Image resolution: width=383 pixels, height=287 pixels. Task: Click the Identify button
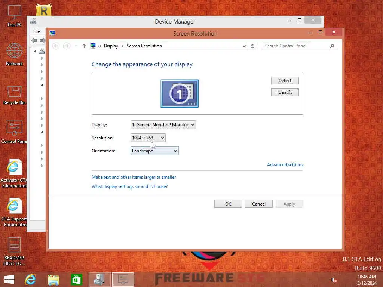285,92
